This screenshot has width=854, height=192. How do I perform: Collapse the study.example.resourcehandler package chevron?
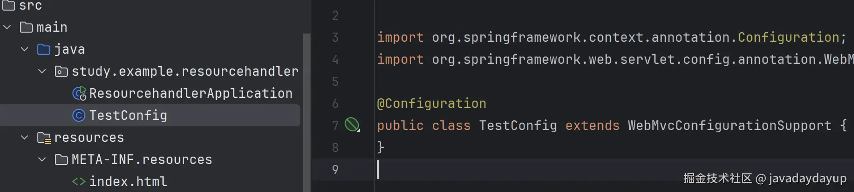(x=42, y=71)
